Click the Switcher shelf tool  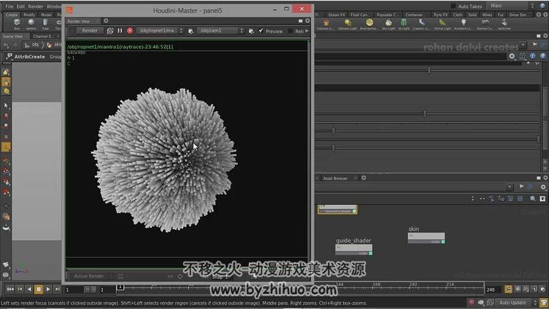pos(504,24)
